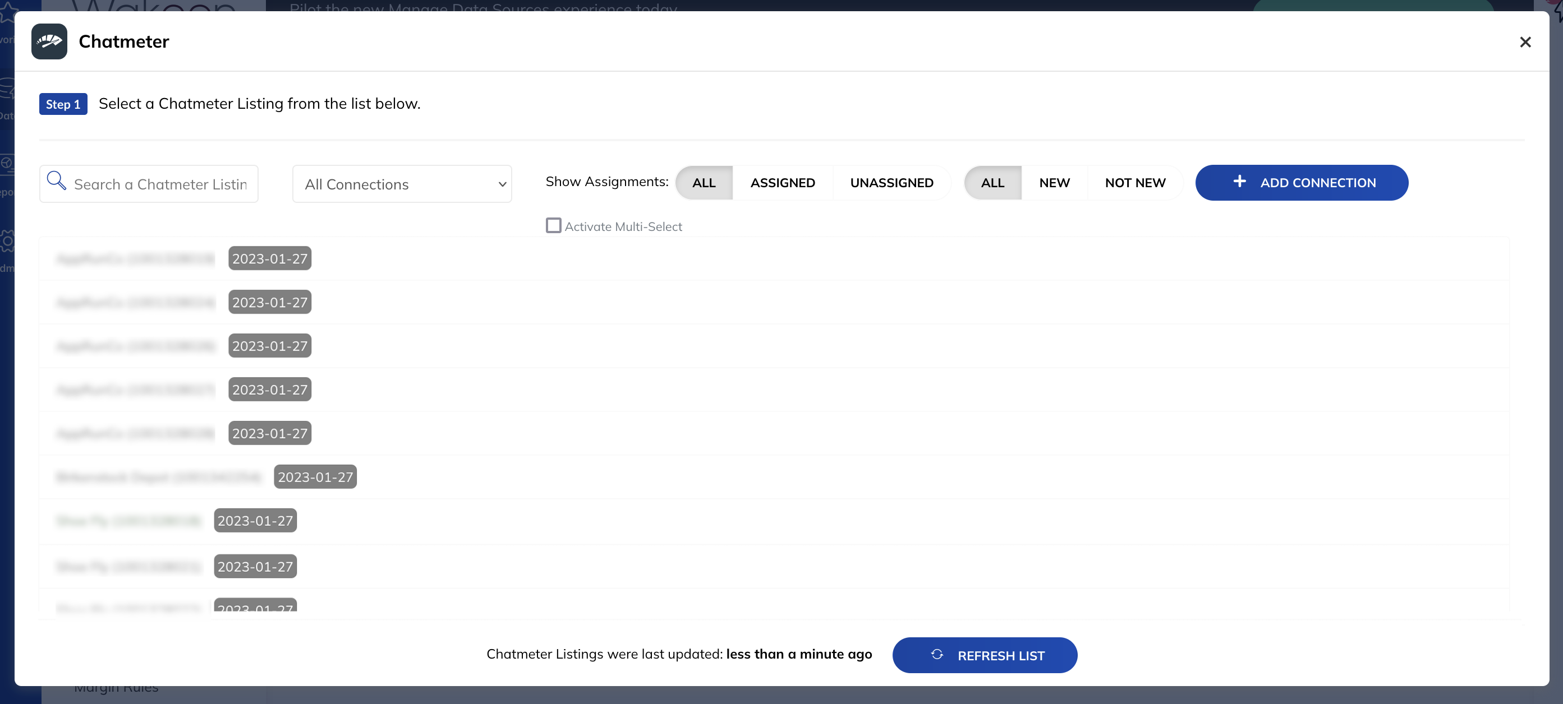Screen dimensions: 1563x704
Task: Click the ADD CONNECTION button
Action: click(x=1301, y=183)
